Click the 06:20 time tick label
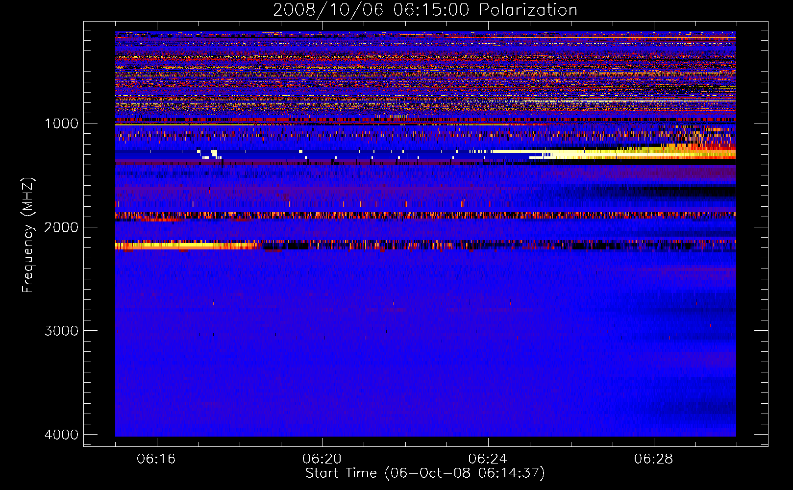 coord(322,459)
